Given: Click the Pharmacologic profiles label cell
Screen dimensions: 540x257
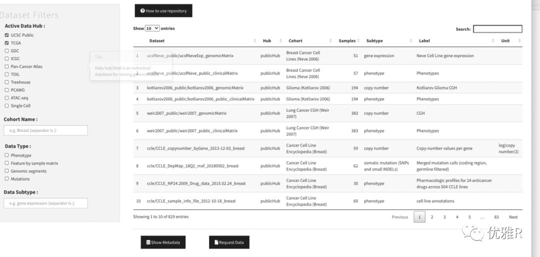Looking at the screenshot, I should [454, 183].
